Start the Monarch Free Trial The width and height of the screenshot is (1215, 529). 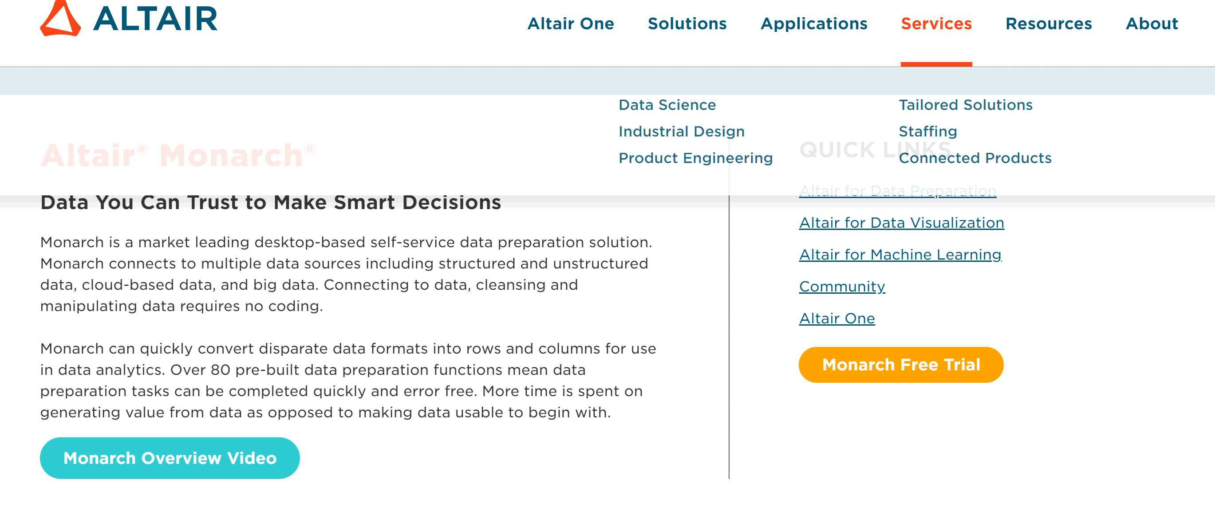(900, 365)
